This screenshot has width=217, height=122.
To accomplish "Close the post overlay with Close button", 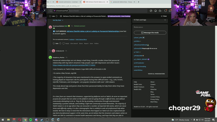I will pos(164,16).
